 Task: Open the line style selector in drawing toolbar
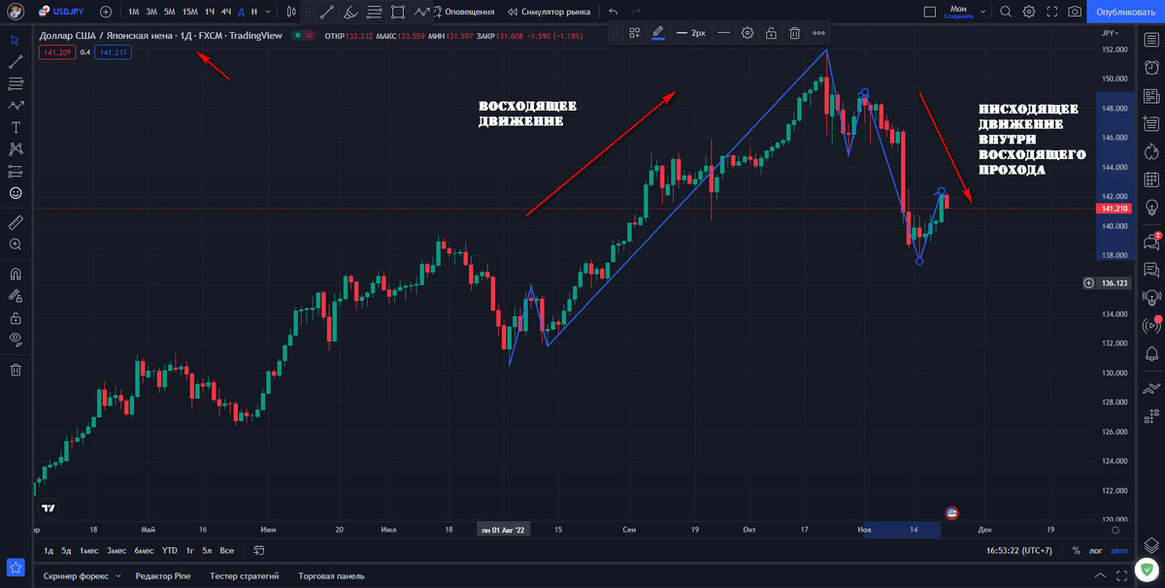pyautogui.click(x=723, y=32)
